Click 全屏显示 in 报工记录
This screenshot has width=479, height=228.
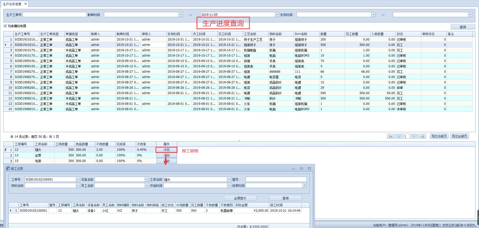tap(240, 198)
